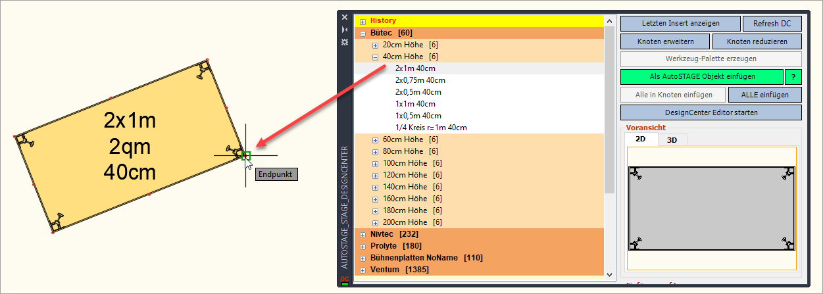Collapse the Bütec [60] node
The height and width of the screenshot is (294, 823).
click(x=362, y=33)
